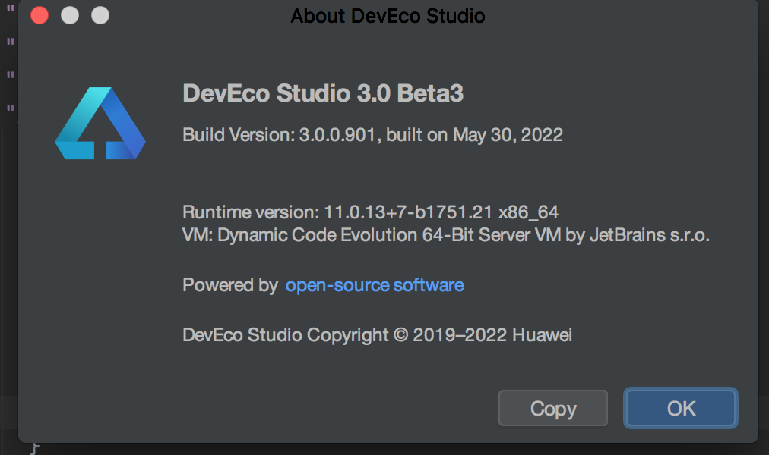Click the DevEco Studio logo
The image size is (769, 455).
click(100, 124)
